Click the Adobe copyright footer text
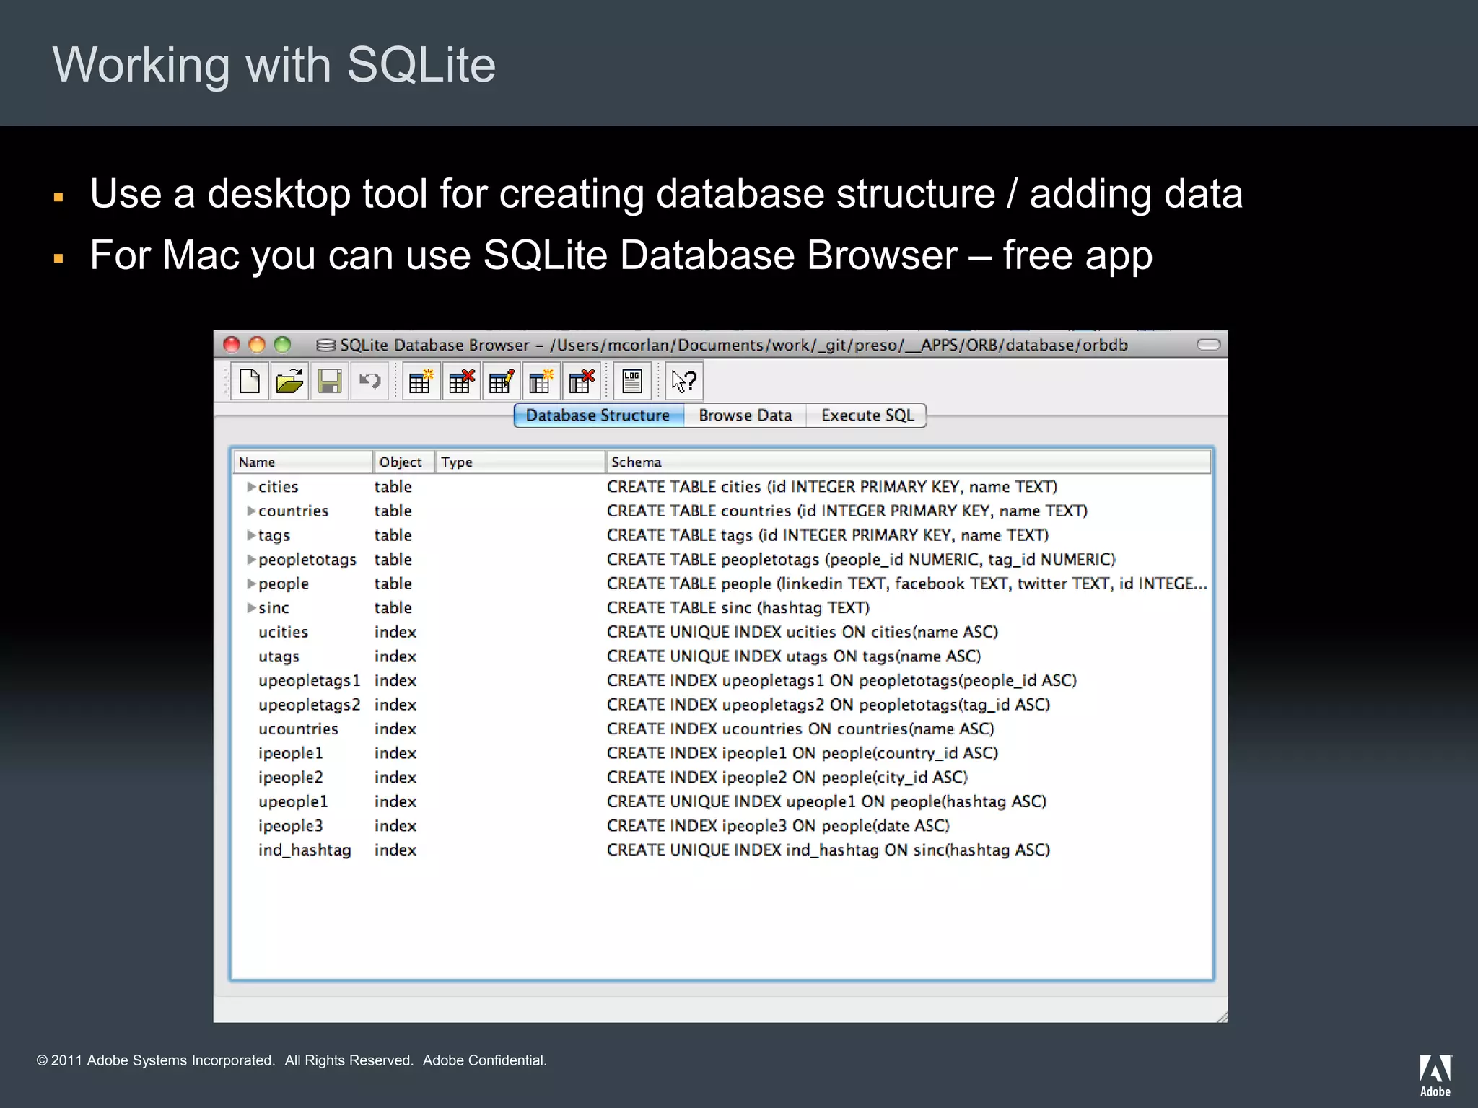 (x=292, y=1060)
